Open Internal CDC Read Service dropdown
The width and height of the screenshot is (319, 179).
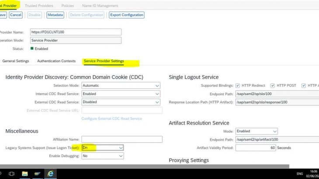(121, 94)
